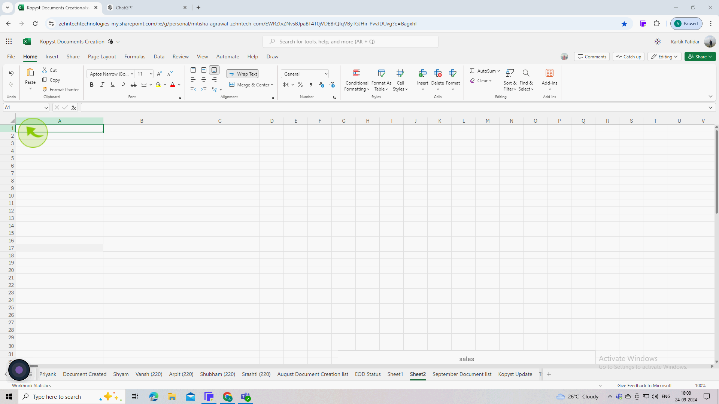Select column C header

[220, 121]
